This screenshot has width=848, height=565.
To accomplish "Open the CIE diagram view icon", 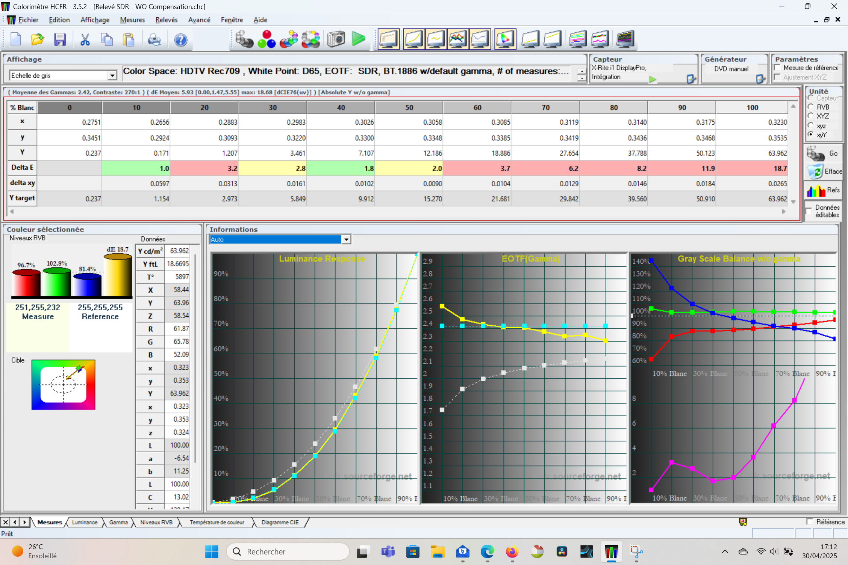I will coord(505,39).
